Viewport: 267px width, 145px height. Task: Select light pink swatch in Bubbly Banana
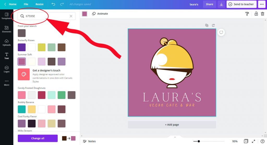[x=51, y=109]
